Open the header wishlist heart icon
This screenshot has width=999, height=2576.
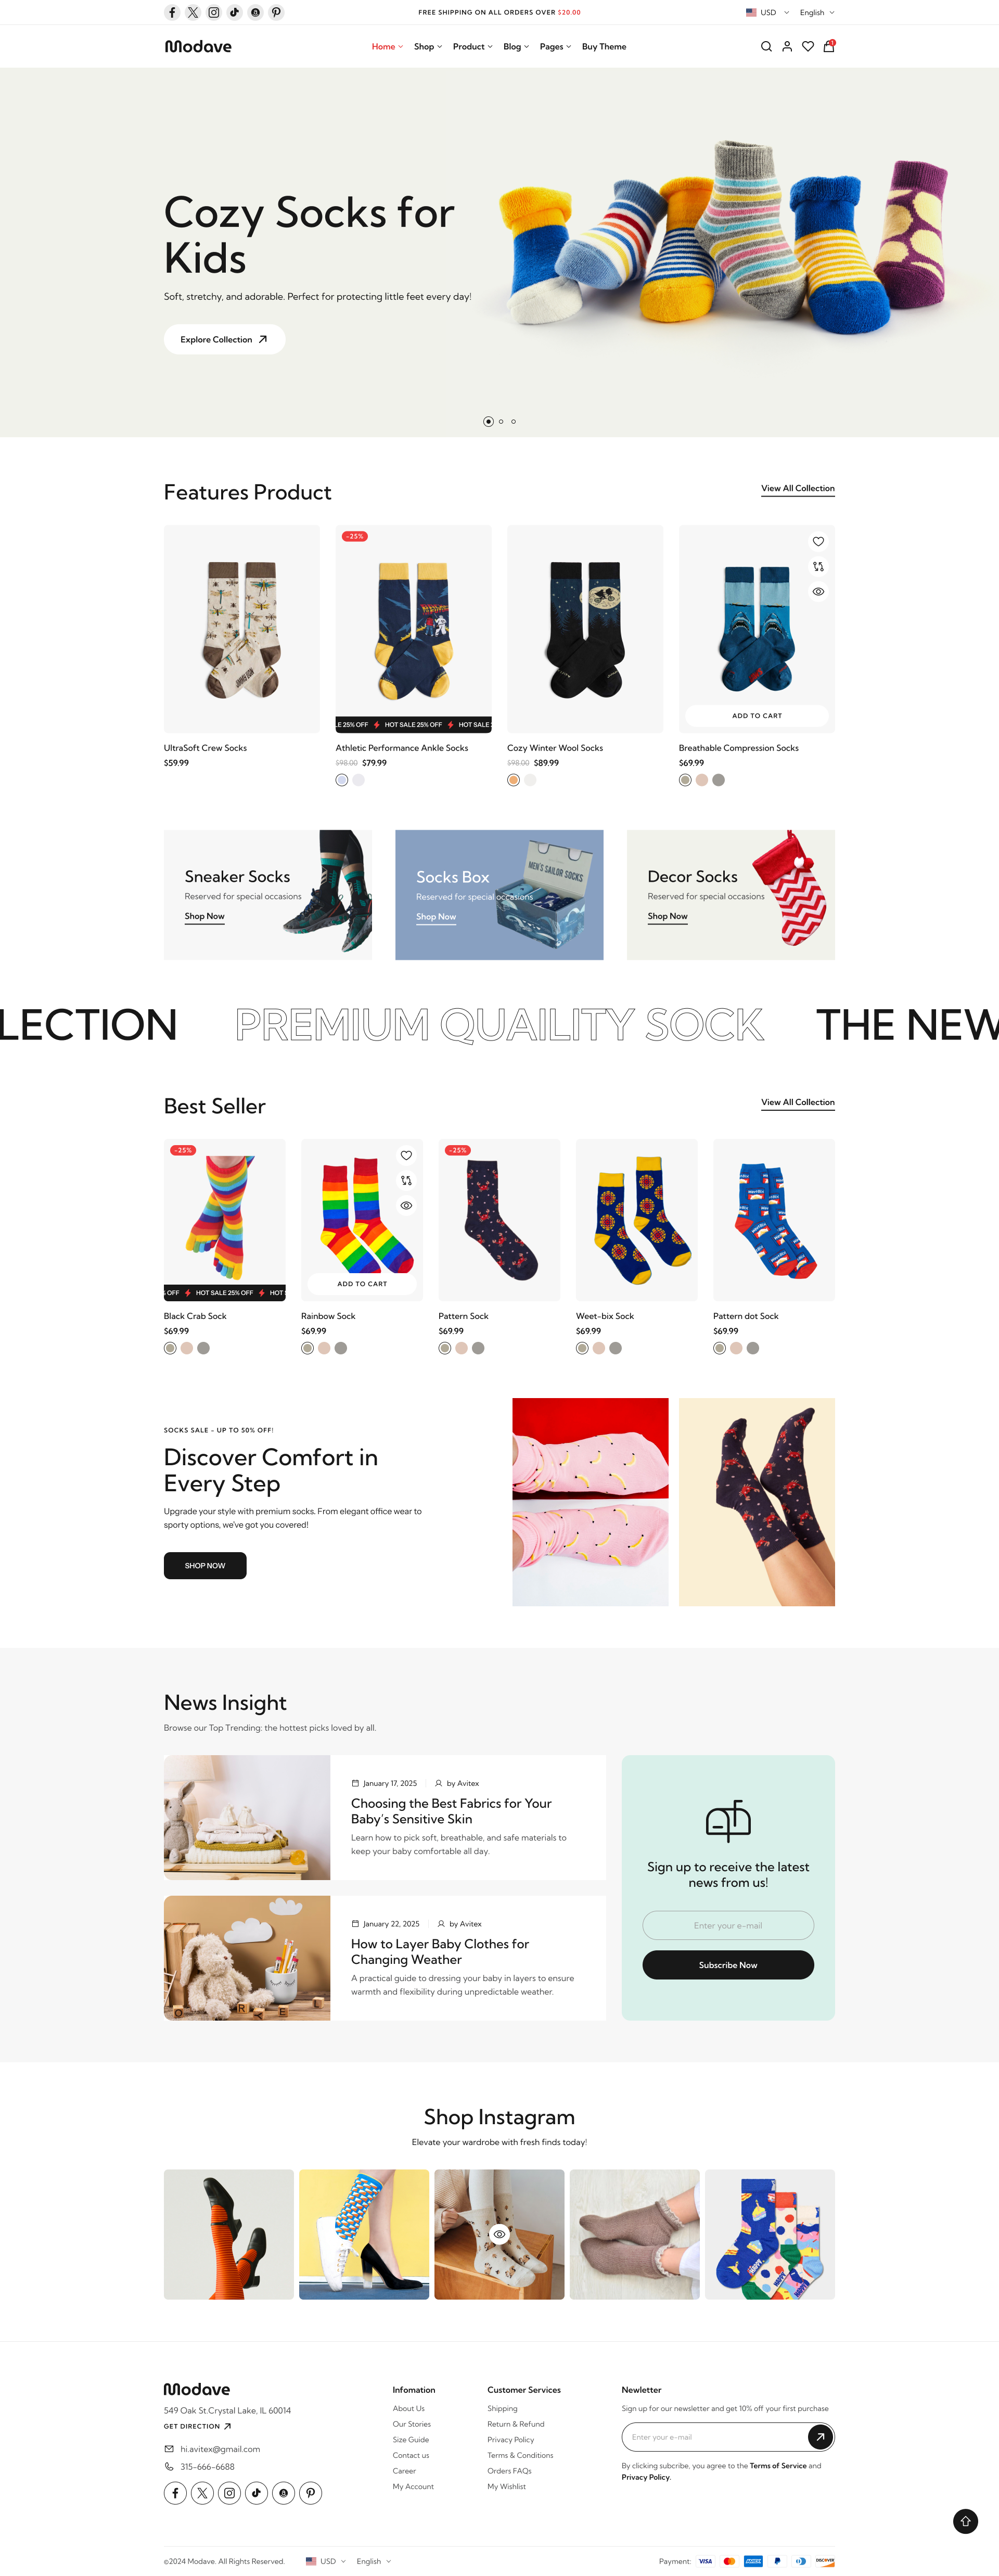pyautogui.click(x=808, y=47)
